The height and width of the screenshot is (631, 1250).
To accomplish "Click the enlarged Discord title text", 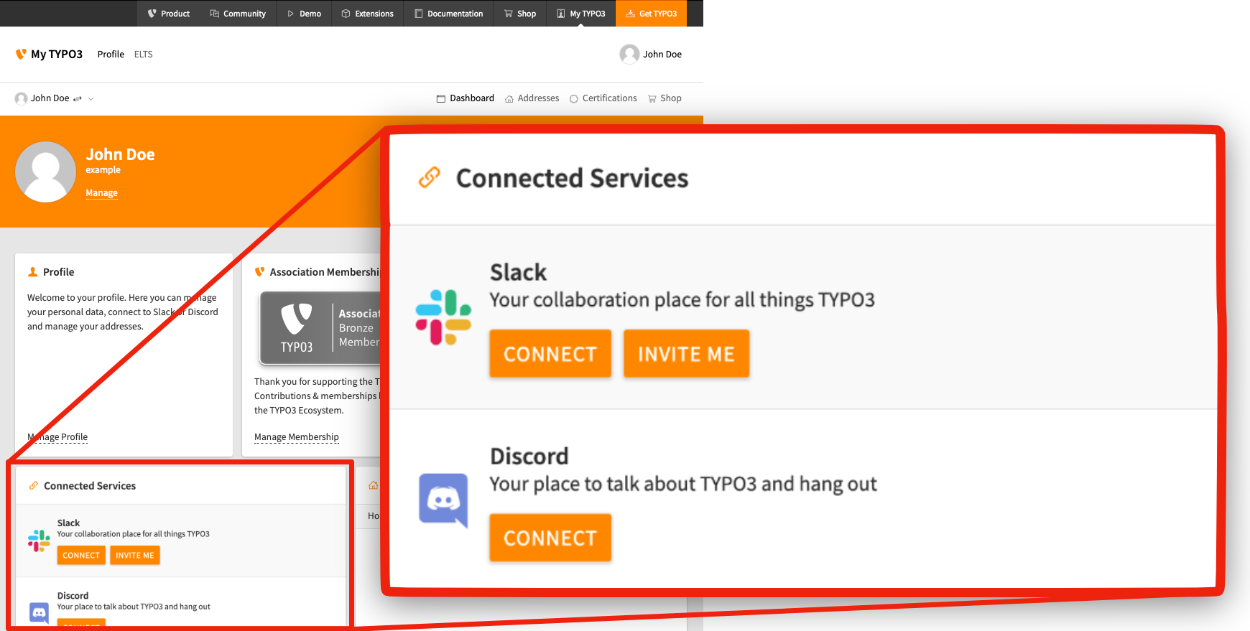I will click(x=529, y=456).
